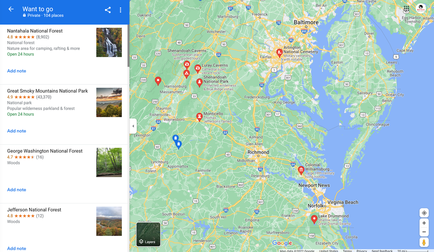Select the Colonial Williamsburg map pin
434x252 pixels.
(301, 170)
